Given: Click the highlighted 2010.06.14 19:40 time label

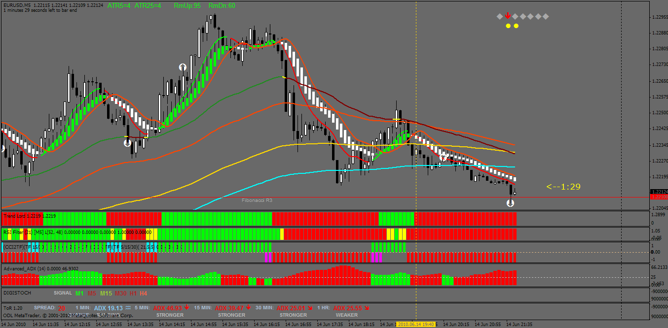Looking at the screenshot, I should (416, 325).
